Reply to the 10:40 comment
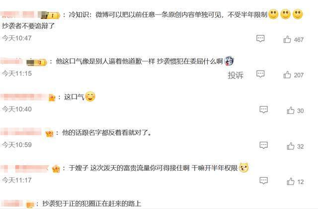 click(264, 109)
